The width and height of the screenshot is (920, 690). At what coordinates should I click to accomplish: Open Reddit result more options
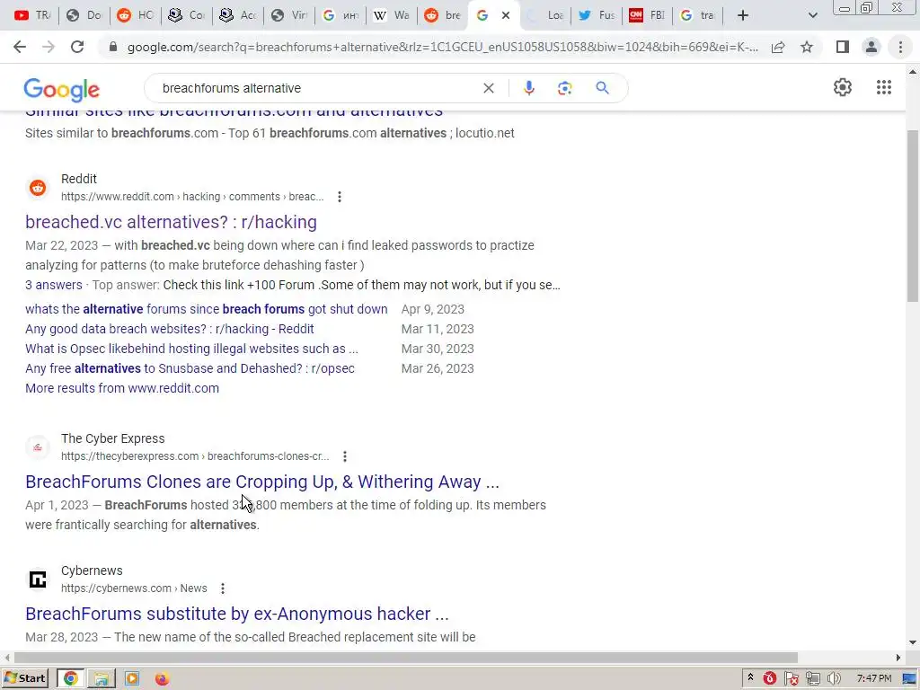pyautogui.click(x=339, y=197)
